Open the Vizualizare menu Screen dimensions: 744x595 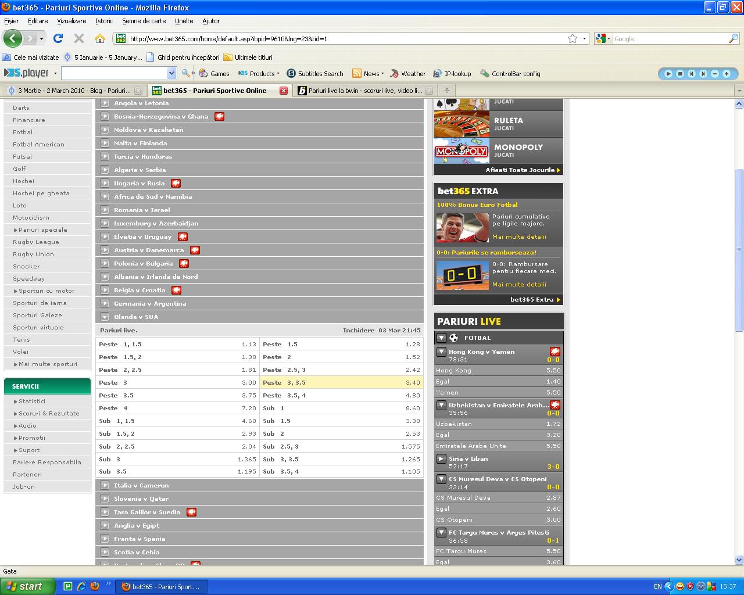[x=71, y=21]
